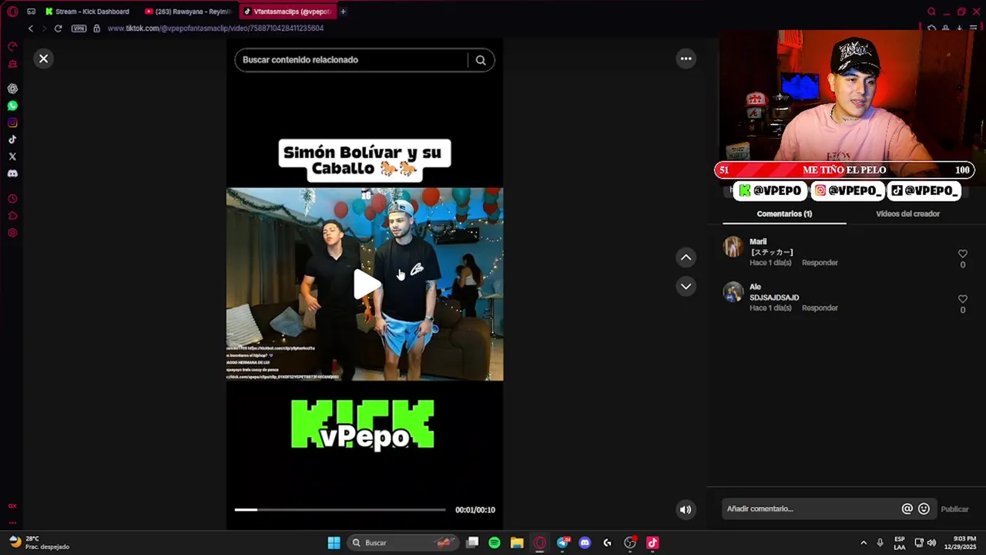The width and height of the screenshot is (986, 555).
Task: Open Task View from taskbar
Action: [x=472, y=543]
